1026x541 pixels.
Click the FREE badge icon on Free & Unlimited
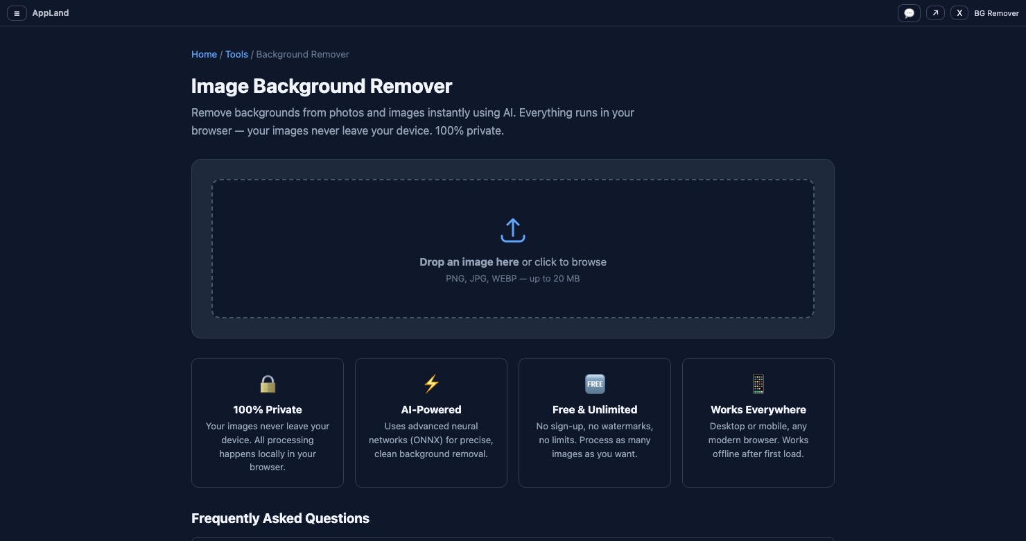point(595,384)
